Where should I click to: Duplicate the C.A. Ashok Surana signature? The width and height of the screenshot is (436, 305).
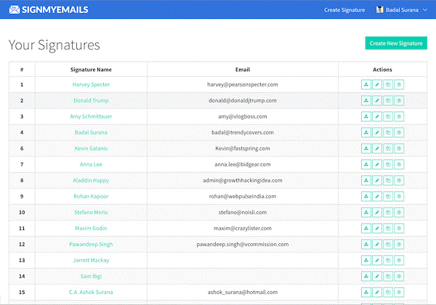point(388,292)
